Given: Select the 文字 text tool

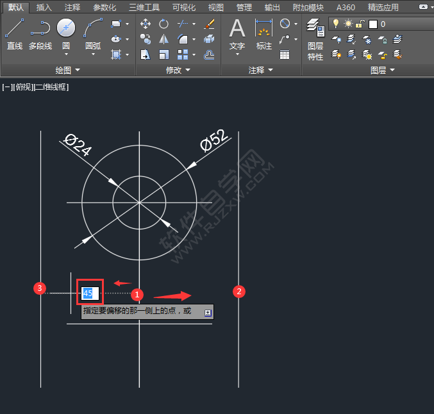Looking at the screenshot, I should click(x=237, y=33).
